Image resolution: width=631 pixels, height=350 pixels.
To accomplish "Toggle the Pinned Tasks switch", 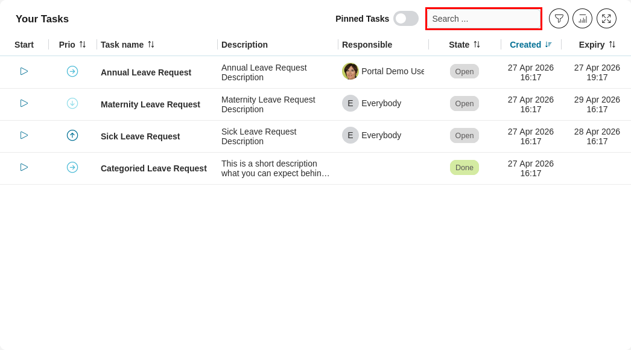I will tap(406, 19).
